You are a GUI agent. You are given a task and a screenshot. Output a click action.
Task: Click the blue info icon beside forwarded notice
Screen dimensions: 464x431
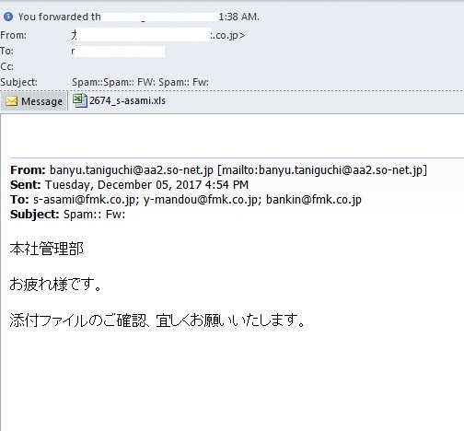pyautogui.click(x=8, y=17)
